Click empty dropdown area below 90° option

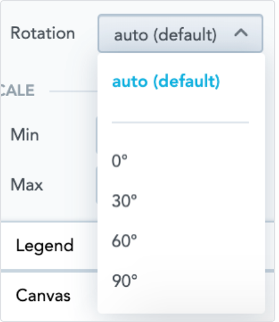pos(181,302)
